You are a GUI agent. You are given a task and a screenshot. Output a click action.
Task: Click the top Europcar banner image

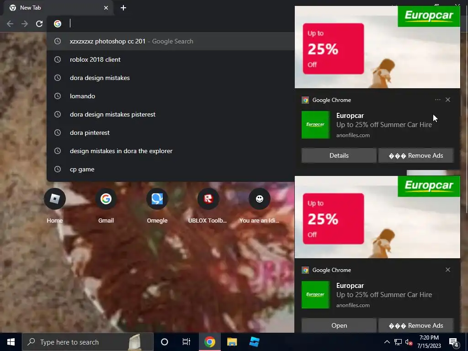tap(377, 47)
